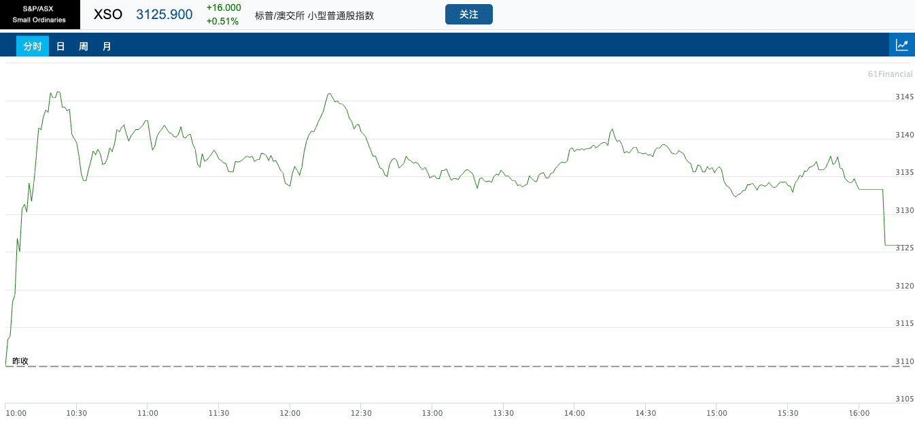
Task: Click the 3125.900 index price
Action: coord(165,14)
